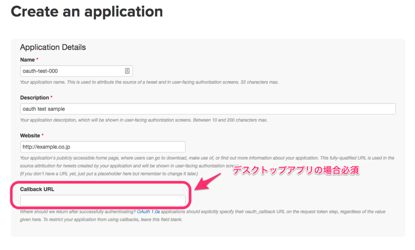Click the 'Application Details' section title
Image resolution: width=415 pixels, height=250 pixels.
coord(53,47)
